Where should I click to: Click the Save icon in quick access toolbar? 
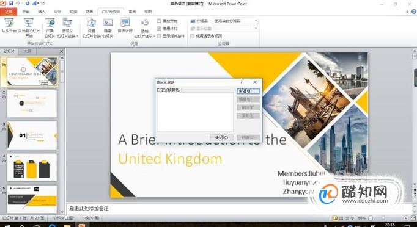point(11,4)
